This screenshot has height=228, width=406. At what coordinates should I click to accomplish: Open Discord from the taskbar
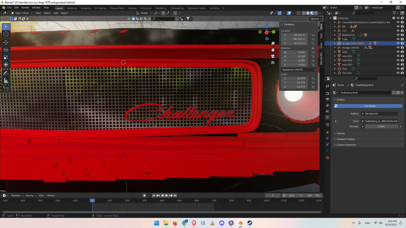(x=222, y=223)
